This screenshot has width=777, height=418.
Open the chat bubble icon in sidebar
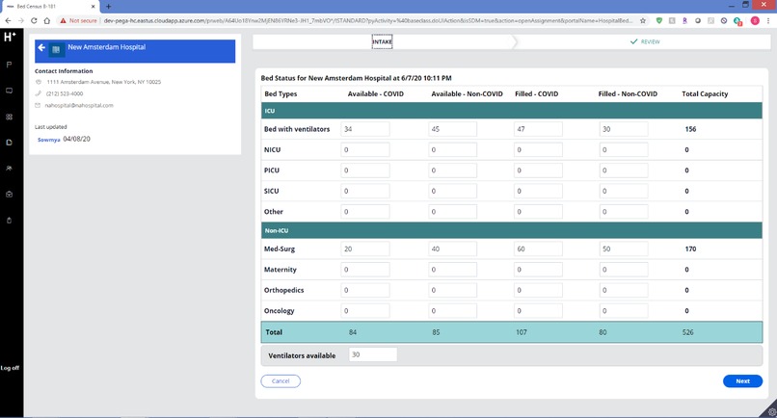point(9,91)
